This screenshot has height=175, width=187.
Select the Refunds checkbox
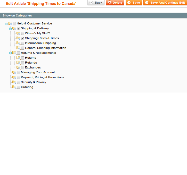[23, 63]
